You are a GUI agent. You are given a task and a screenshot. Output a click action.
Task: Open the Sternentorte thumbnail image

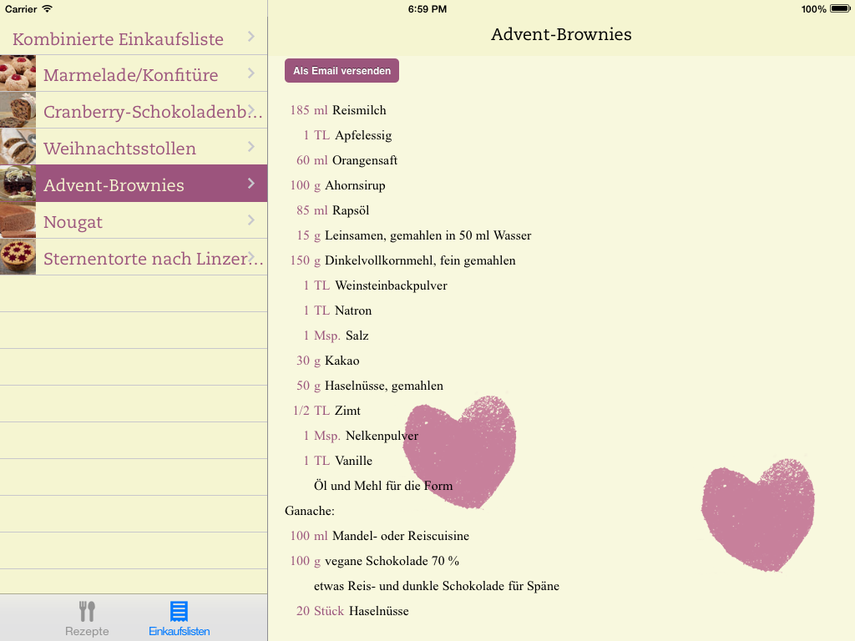pos(18,257)
